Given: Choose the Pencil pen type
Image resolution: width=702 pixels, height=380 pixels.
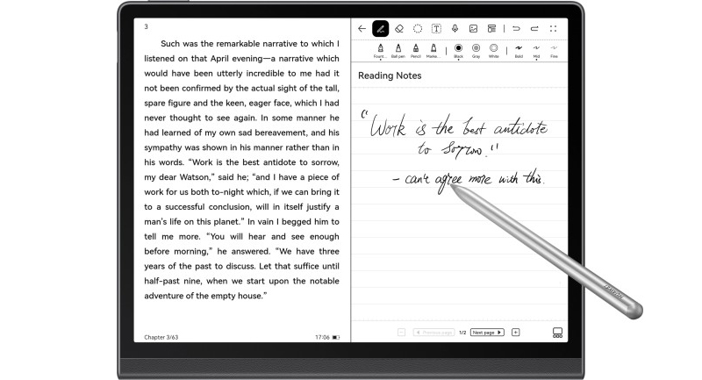Looking at the screenshot, I should [416, 49].
